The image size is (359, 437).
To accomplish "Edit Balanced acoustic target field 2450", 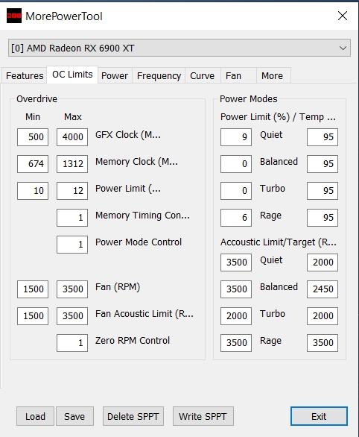I will pyautogui.click(x=323, y=289).
